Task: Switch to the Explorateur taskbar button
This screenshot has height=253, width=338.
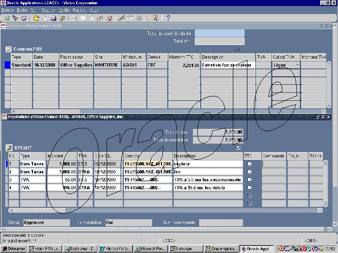Action: click(x=80, y=249)
